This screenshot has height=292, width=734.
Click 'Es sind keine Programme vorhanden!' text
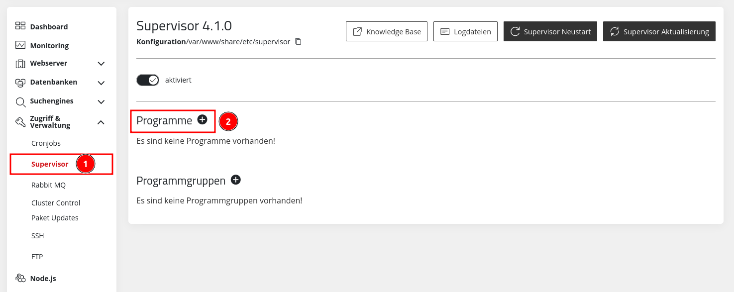(206, 141)
